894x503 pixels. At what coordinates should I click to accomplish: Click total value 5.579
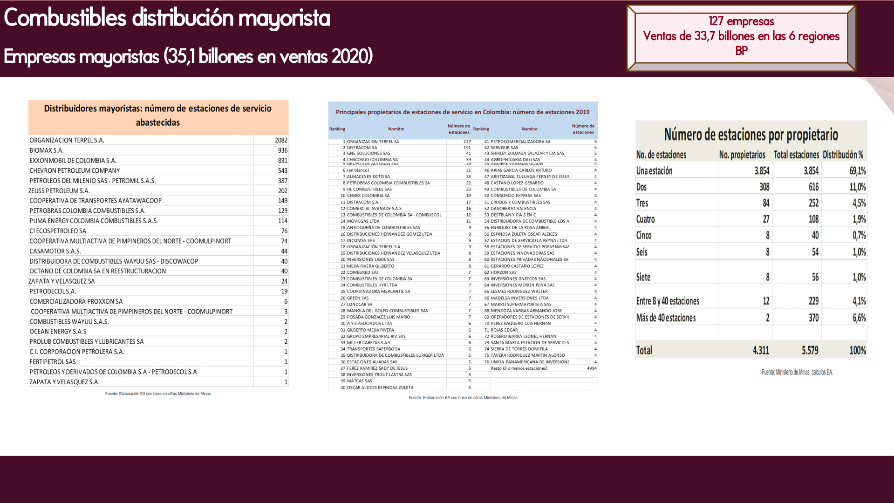click(810, 350)
